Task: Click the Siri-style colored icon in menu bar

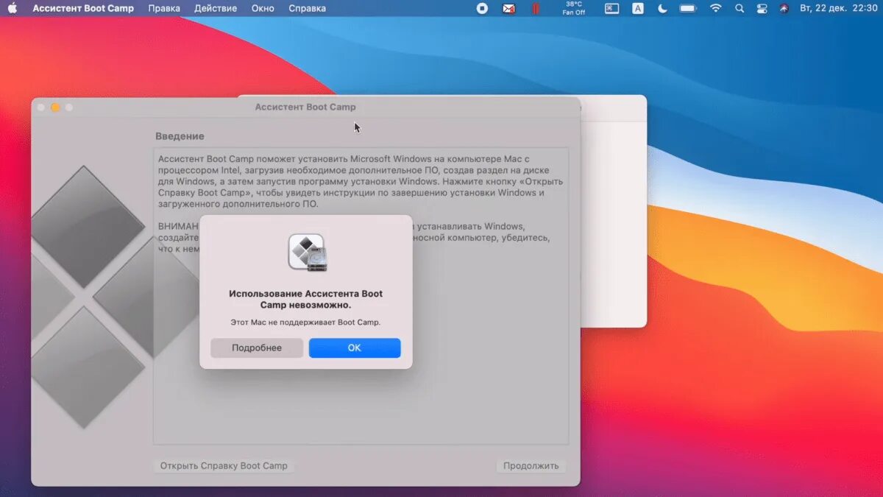Action: click(784, 9)
